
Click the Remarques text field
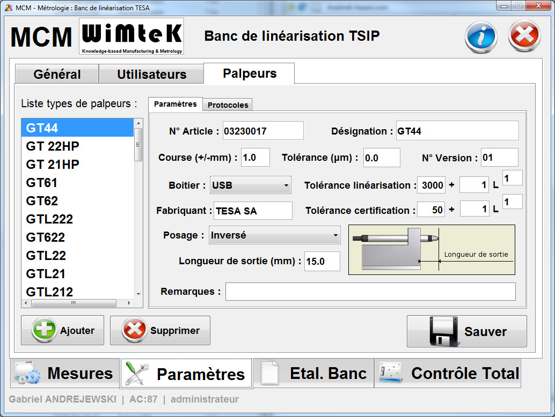370,292
